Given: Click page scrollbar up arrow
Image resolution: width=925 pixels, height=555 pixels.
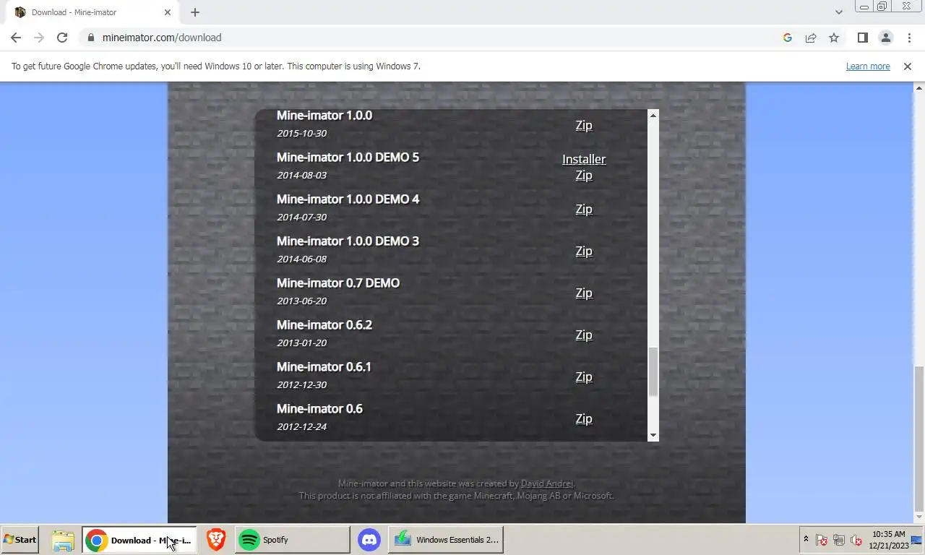Looking at the screenshot, I should pyautogui.click(x=919, y=87).
